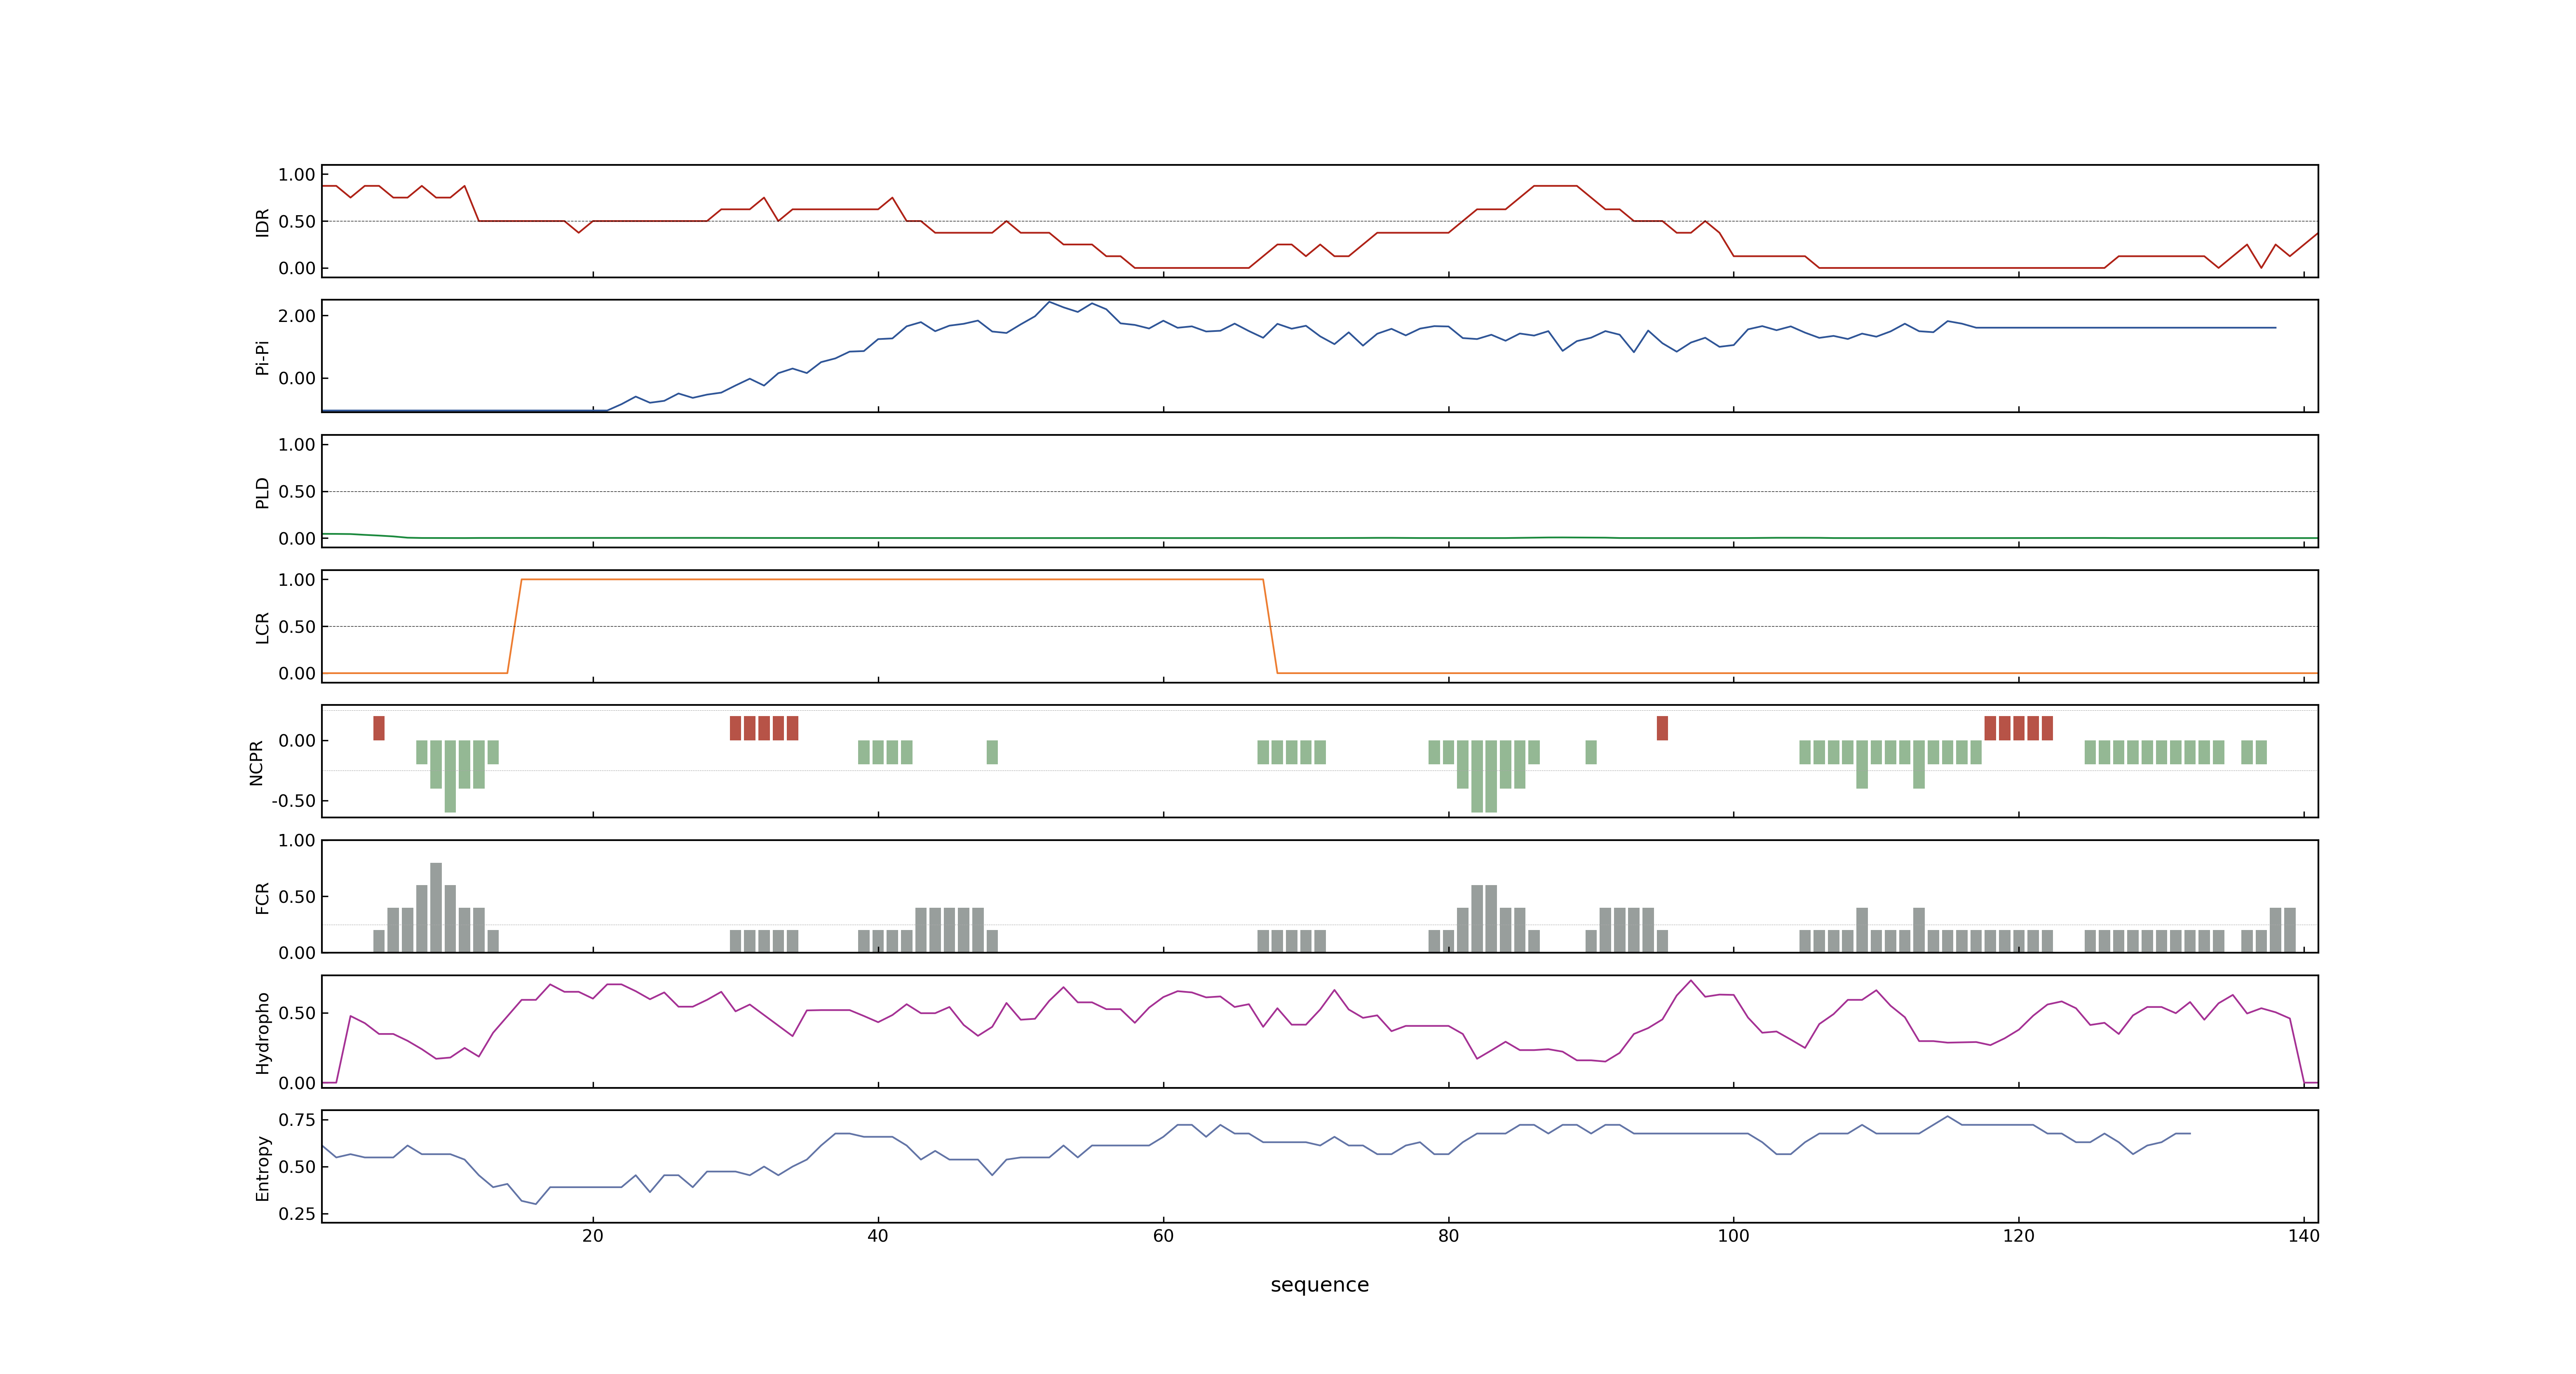Select the 0.50 tick on Hydropho axis

(x=297, y=1013)
